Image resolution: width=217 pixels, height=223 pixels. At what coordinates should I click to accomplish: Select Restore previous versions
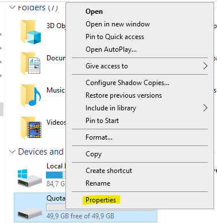click(123, 95)
